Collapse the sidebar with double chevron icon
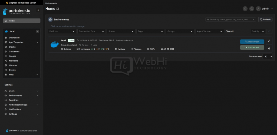The width and height of the screenshot is (277, 135). point(38,10)
